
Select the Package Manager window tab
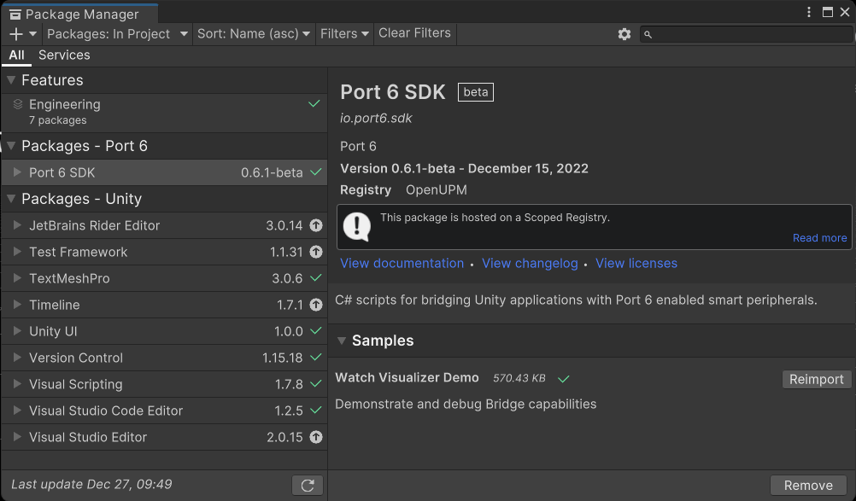click(81, 15)
